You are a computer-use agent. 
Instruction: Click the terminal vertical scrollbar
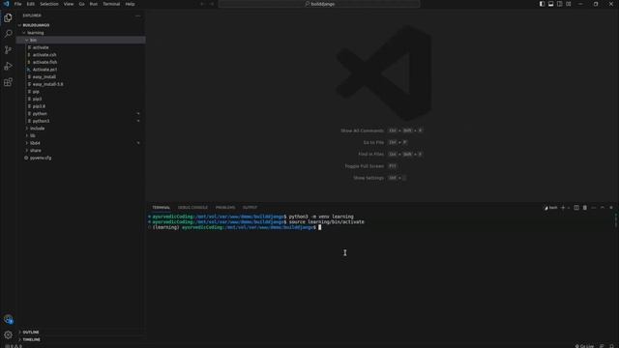pos(616,220)
